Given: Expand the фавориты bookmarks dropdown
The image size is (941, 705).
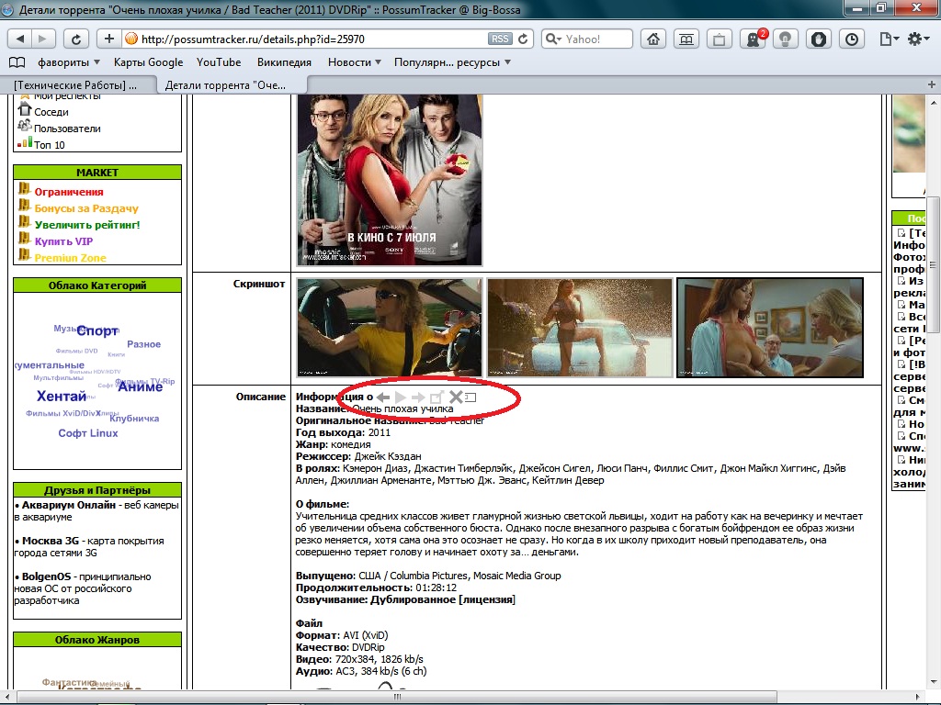Looking at the screenshot, I should 68,62.
